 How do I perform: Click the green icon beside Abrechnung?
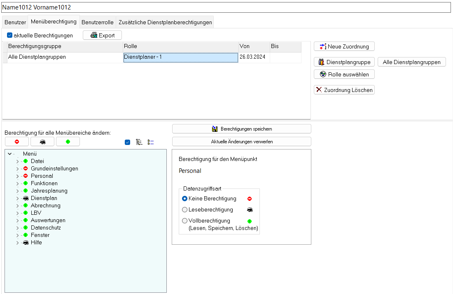[26, 206]
